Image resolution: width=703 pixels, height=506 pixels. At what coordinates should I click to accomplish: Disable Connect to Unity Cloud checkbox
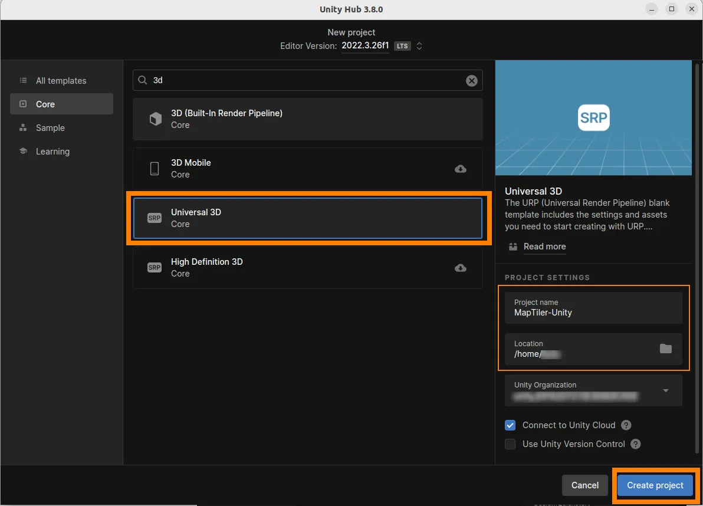510,425
